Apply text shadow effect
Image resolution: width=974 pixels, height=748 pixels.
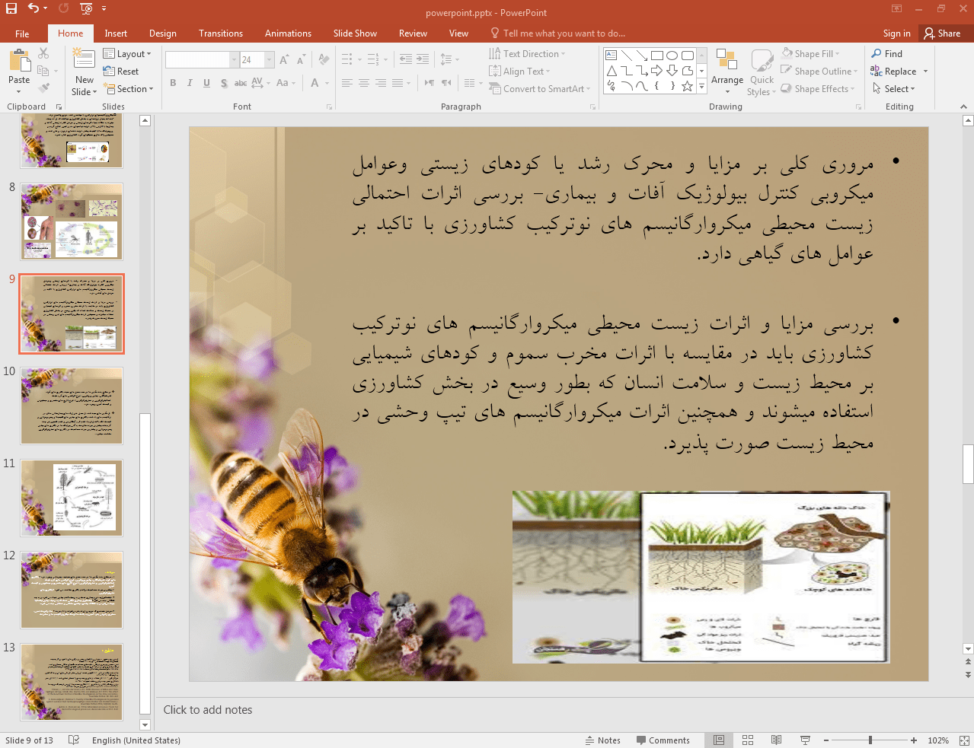(224, 83)
